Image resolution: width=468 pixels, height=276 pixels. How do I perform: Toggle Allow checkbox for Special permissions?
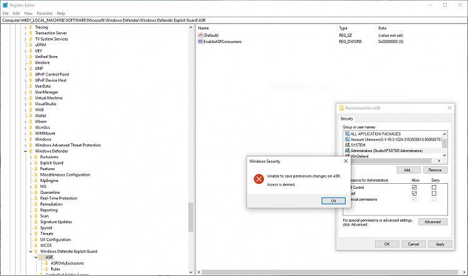(414, 199)
